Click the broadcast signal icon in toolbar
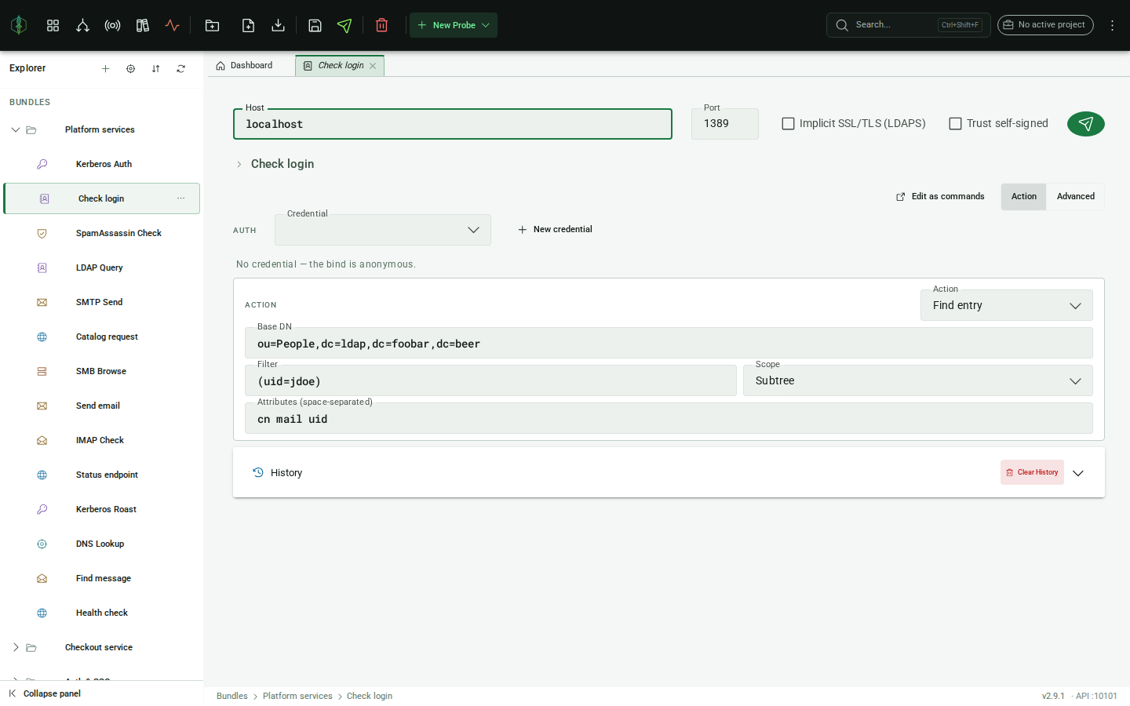 [112, 25]
